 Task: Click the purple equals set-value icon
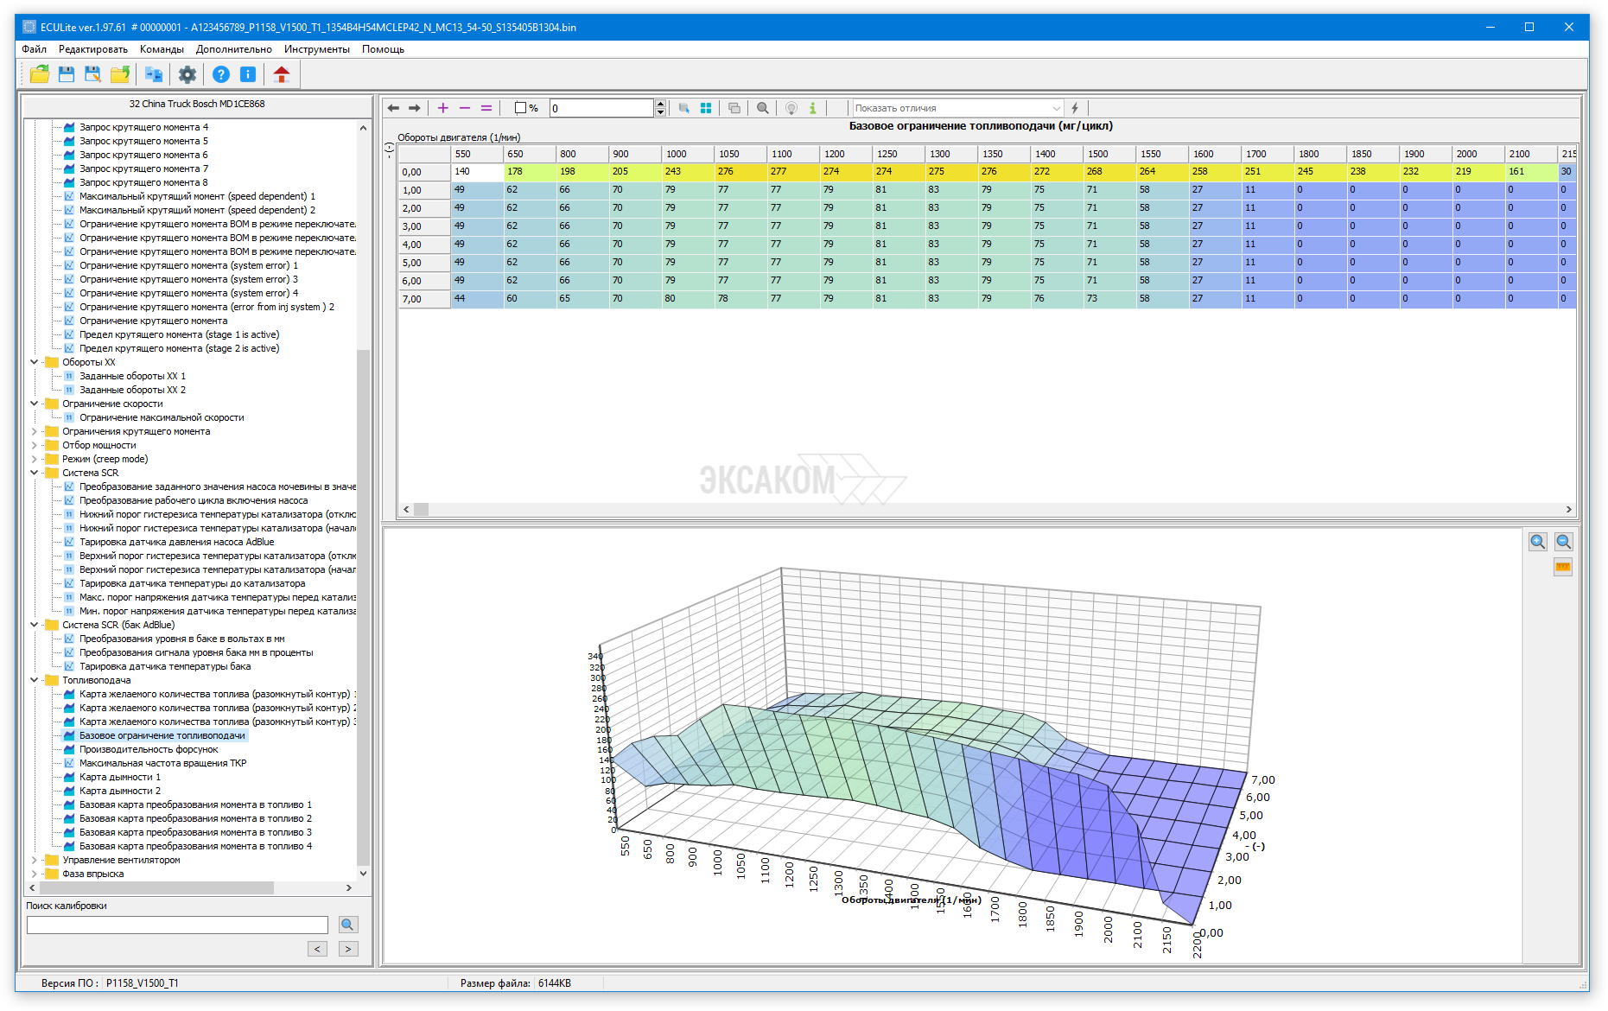(x=486, y=108)
